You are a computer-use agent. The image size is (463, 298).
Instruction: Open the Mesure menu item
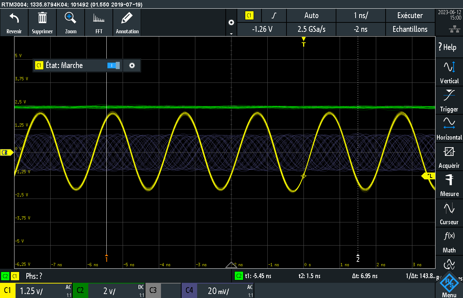(x=449, y=185)
